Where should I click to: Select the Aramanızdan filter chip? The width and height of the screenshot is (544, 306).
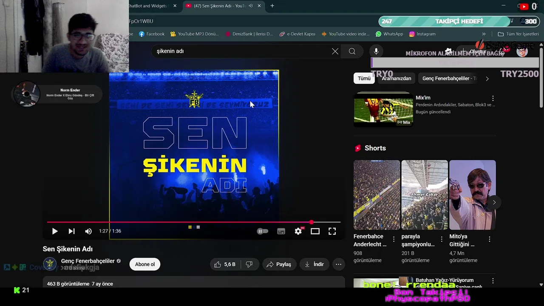397,78
